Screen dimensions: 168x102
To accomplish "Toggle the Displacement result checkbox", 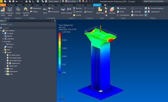I will [8, 63].
